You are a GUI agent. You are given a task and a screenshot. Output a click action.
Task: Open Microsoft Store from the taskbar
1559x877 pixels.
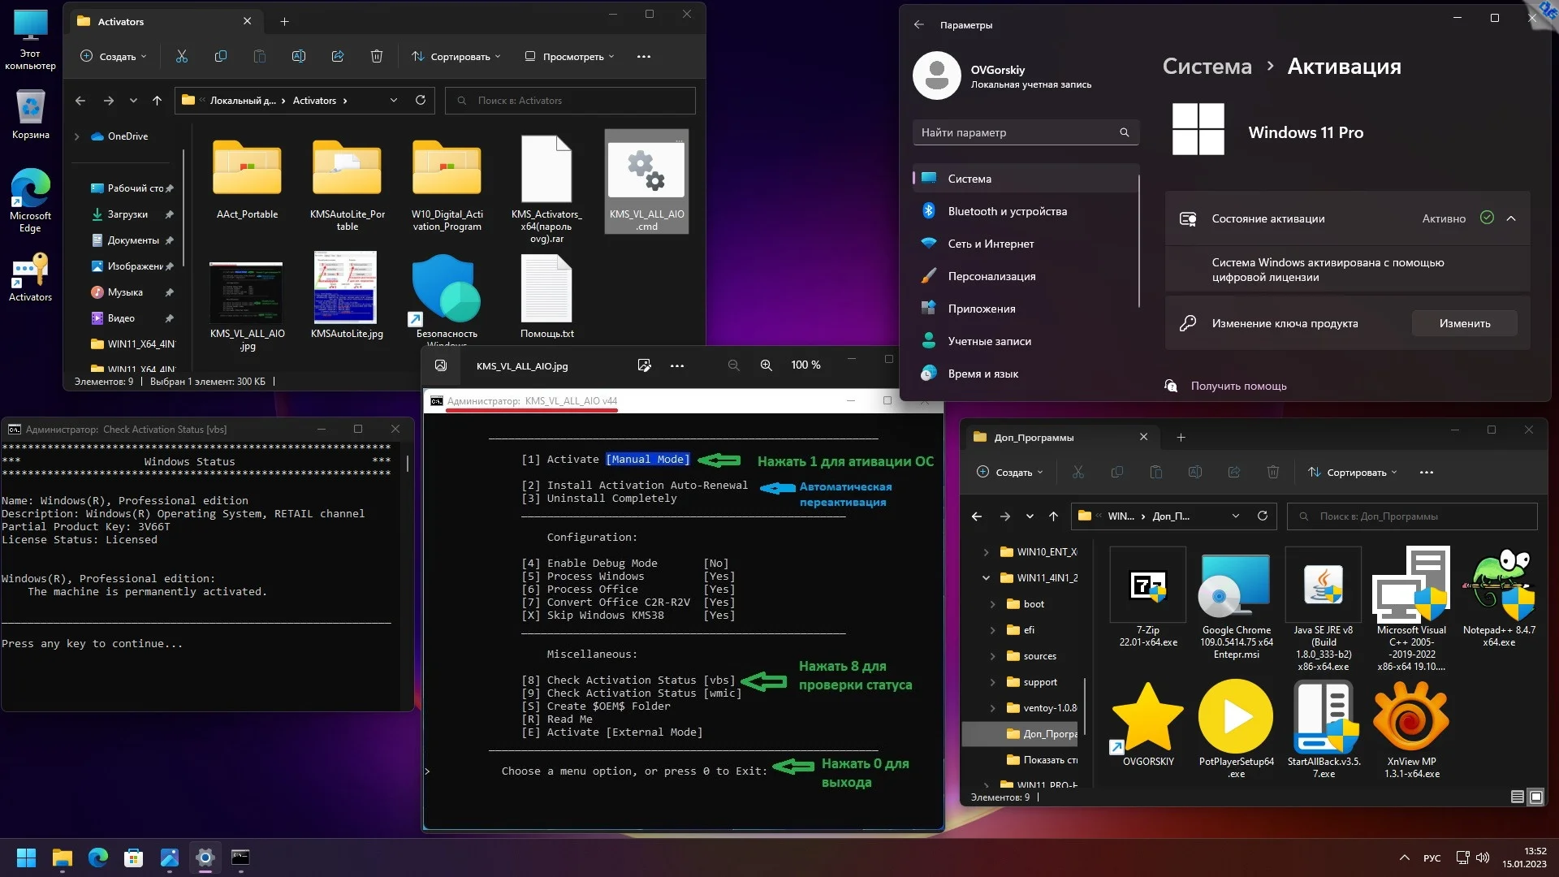(x=133, y=858)
